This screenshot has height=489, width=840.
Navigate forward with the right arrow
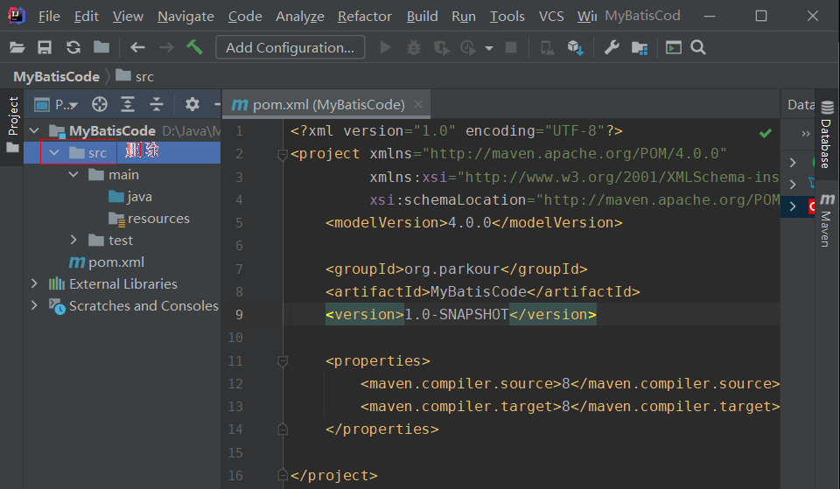click(166, 47)
